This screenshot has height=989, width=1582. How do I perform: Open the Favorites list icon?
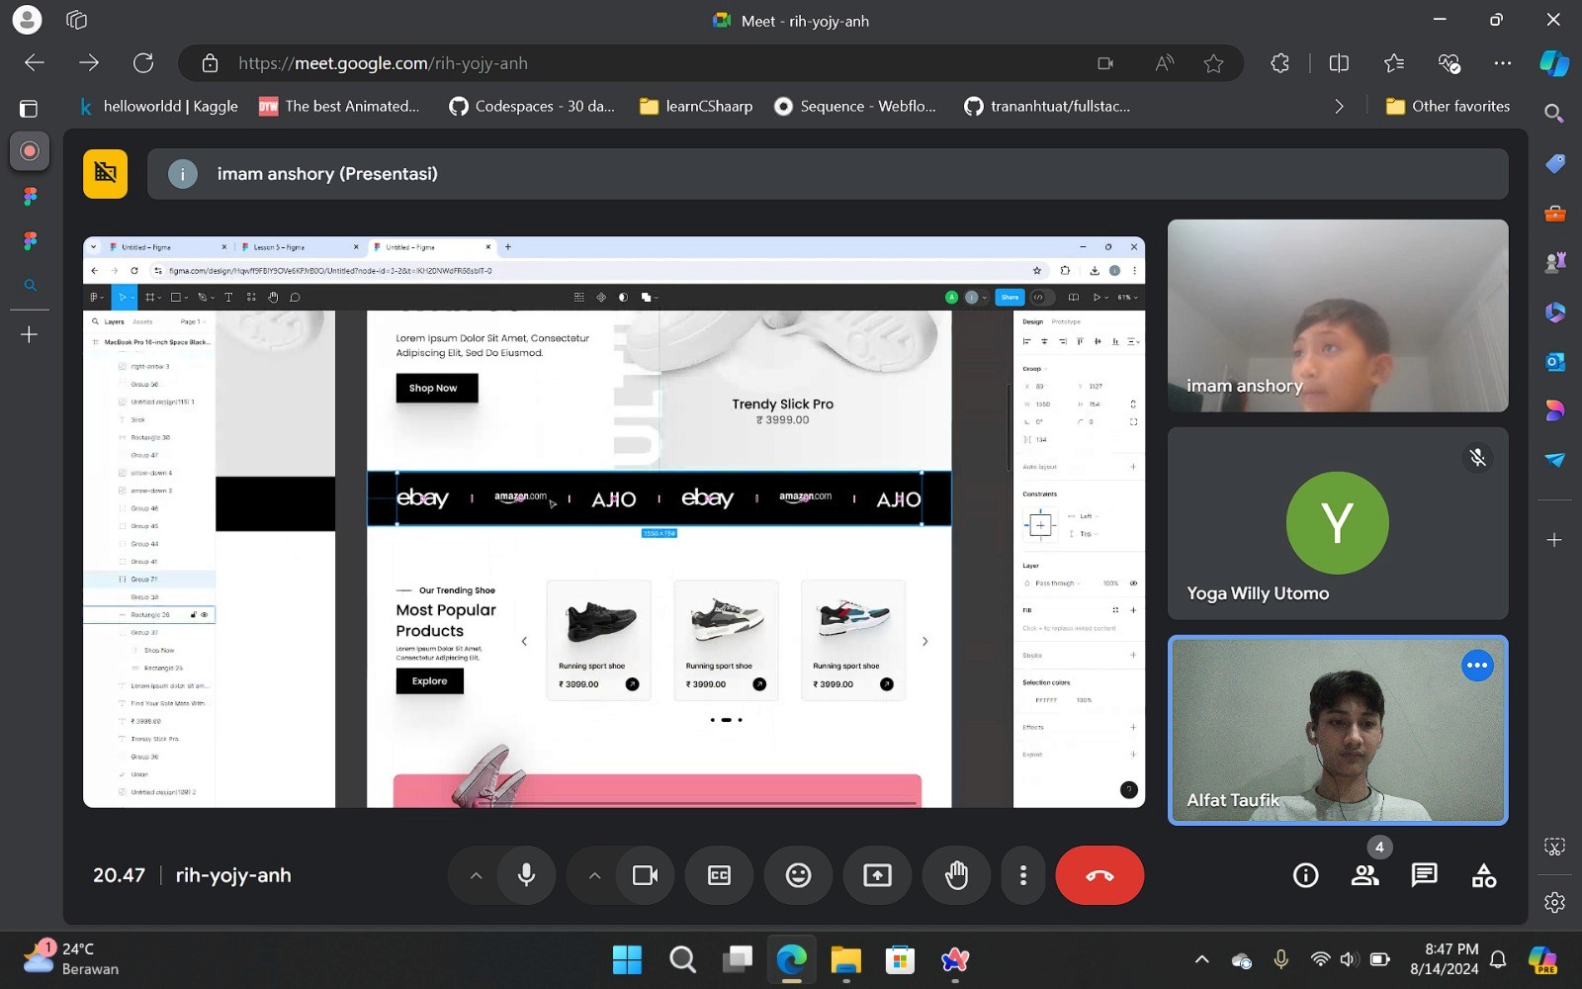tap(1394, 63)
